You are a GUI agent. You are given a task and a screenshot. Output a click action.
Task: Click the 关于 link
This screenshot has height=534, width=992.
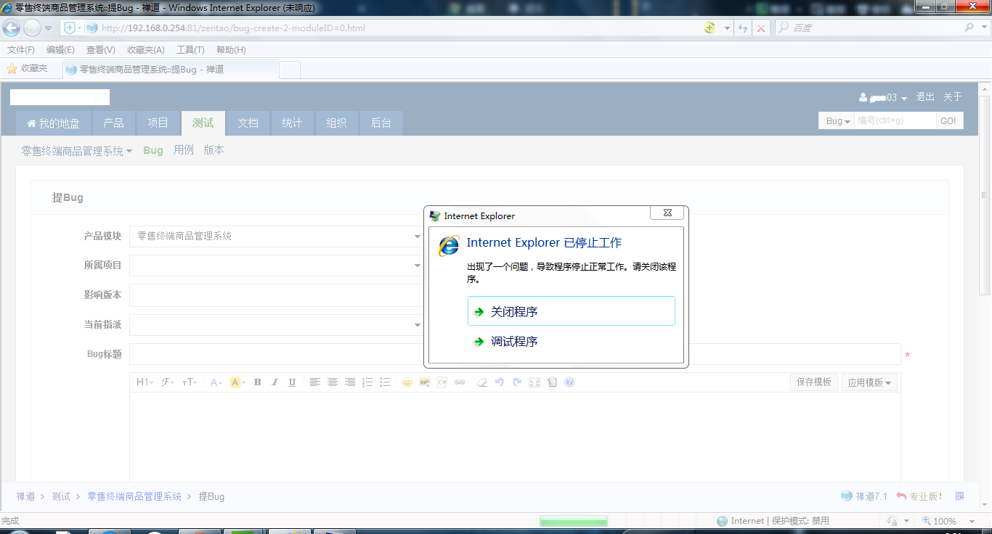(x=953, y=97)
